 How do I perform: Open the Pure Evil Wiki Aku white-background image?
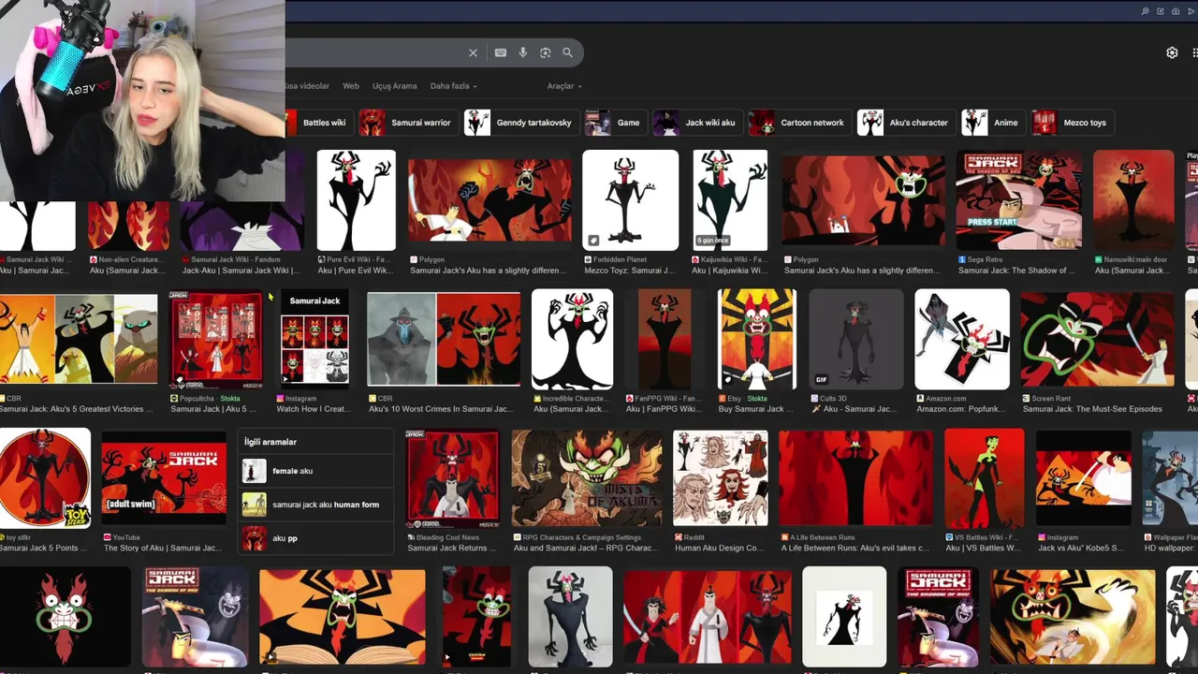pyautogui.click(x=356, y=200)
